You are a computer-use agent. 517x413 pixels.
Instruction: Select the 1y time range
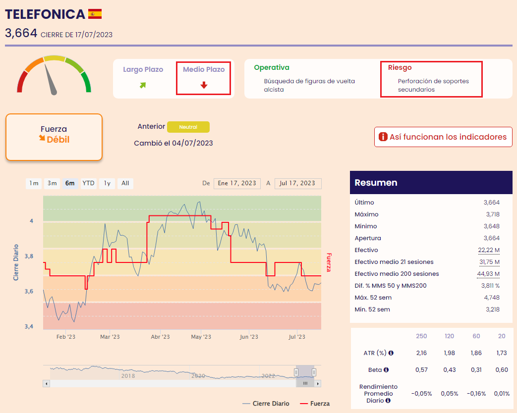point(107,183)
